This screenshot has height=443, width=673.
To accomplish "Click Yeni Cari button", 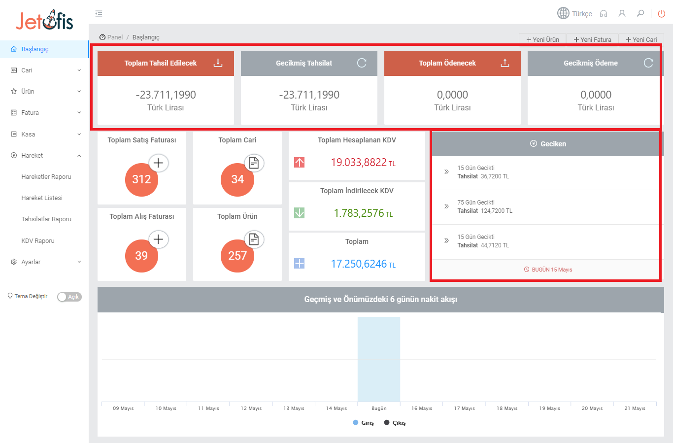I will pyautogui.click(x=641, y=39).
